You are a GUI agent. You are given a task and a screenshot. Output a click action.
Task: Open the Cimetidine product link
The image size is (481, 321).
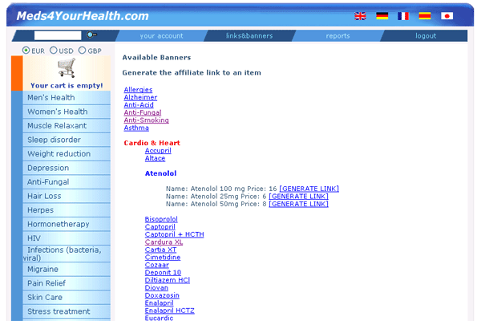[163, 258]
